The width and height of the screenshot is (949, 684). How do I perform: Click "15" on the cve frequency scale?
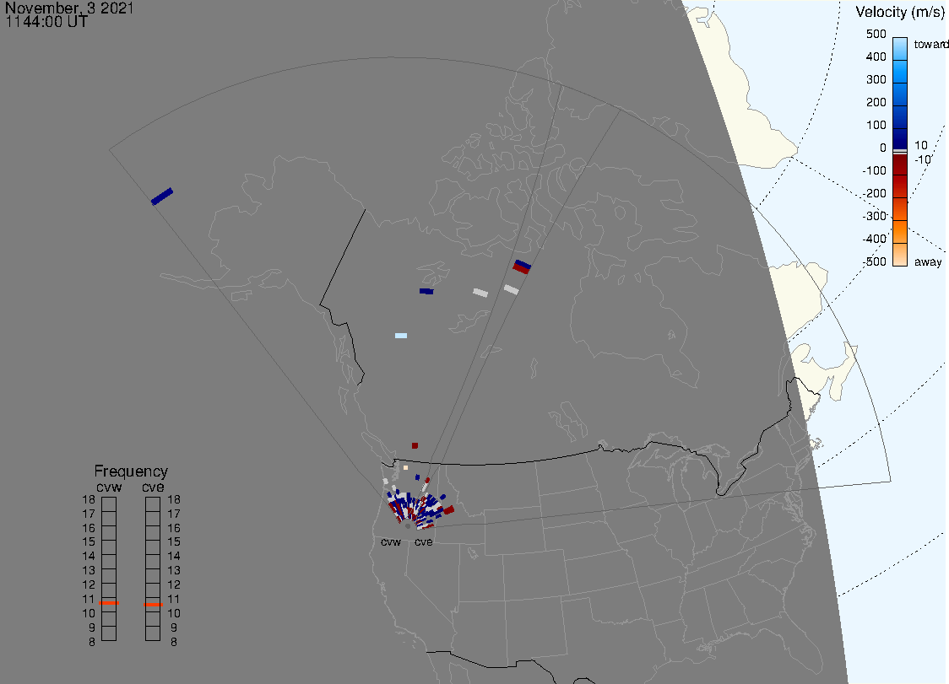click(x=174, y=541)
